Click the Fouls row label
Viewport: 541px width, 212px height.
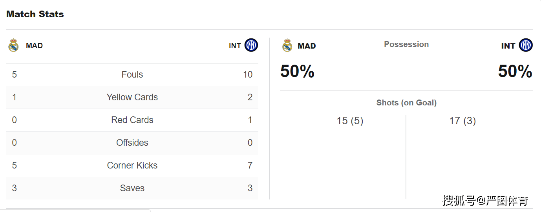click(132, 74)
